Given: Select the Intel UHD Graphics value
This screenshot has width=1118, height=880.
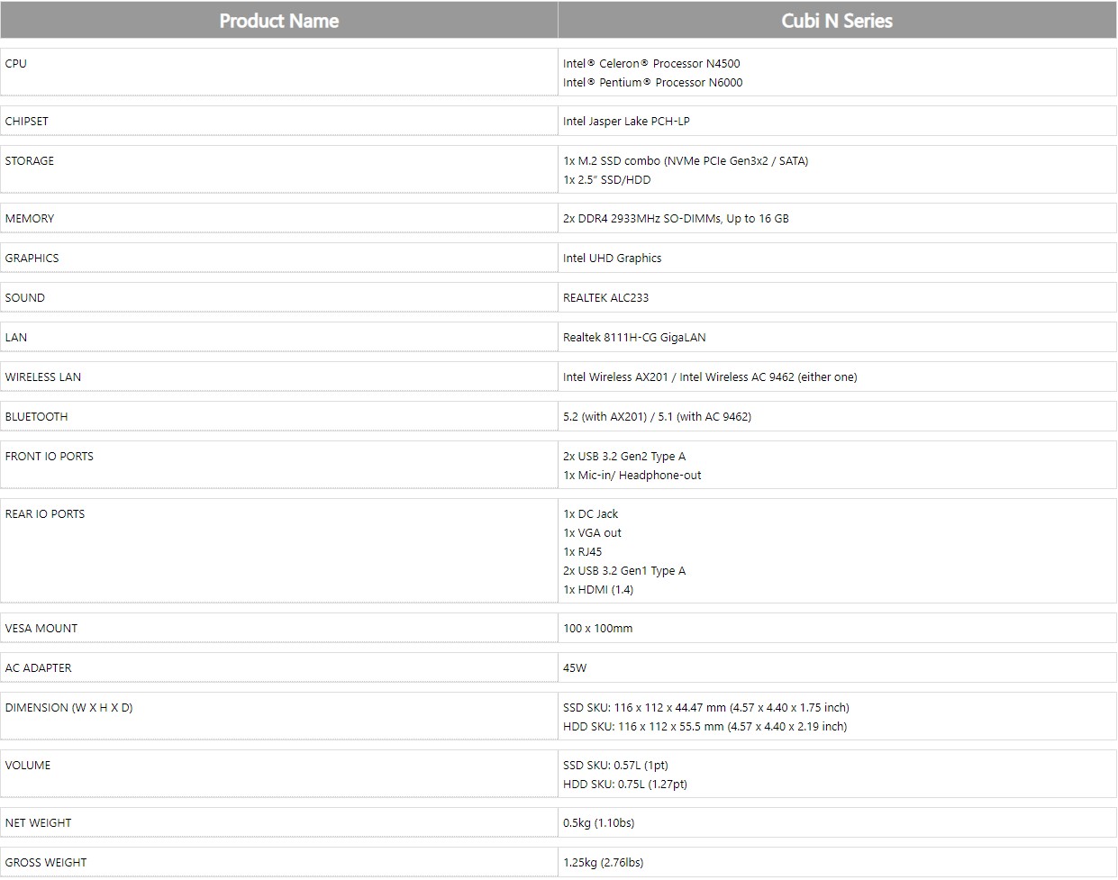Looking at the screenshot, I should click(x=613, y=259).
